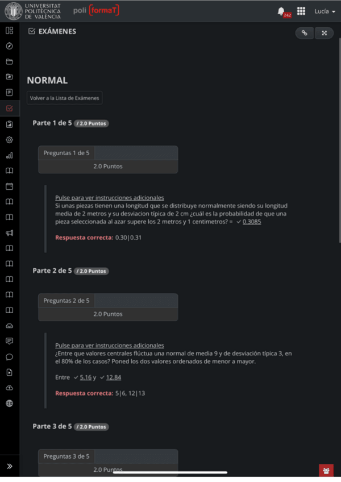Select the red Exámenes sidebar icon
The height and width of the screenshot is (482, 341).
click(x=9, y=108)
